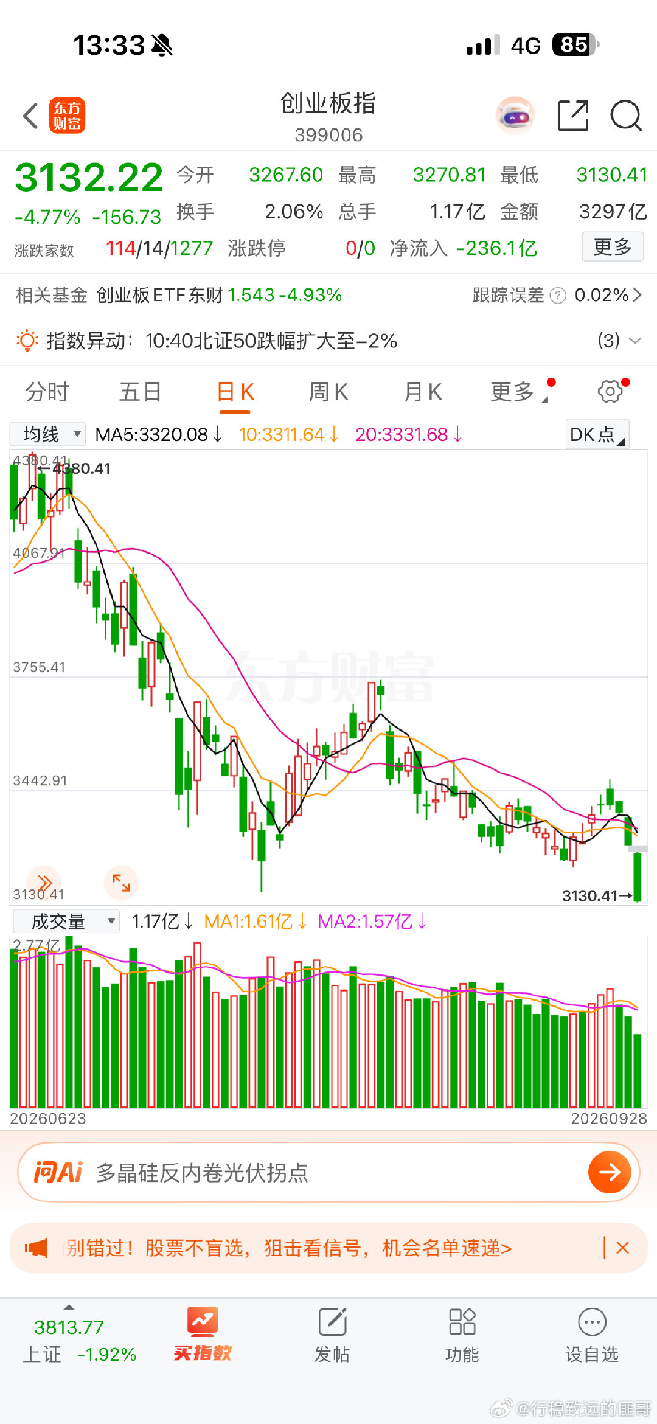The image size is (657, 1424).
Task: Switch to the 分时 tab
Action: click(x=47, y=392)
